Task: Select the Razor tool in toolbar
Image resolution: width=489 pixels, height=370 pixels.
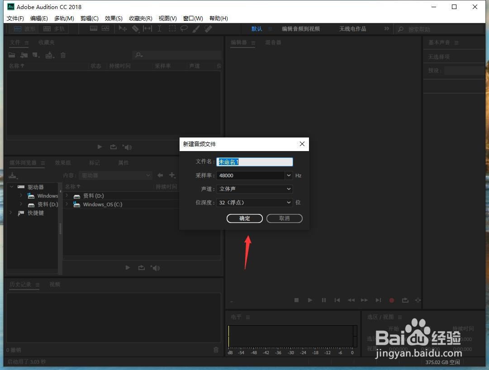Action: pos(135,28)
